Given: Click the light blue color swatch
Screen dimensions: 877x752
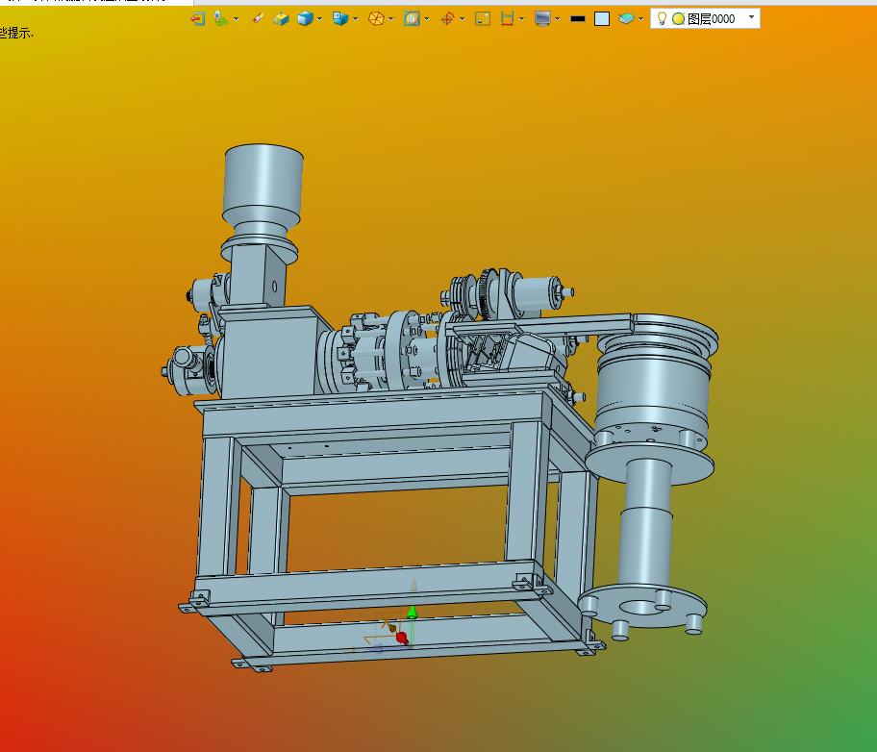Looking at the screenshot, I should (602, 18).
